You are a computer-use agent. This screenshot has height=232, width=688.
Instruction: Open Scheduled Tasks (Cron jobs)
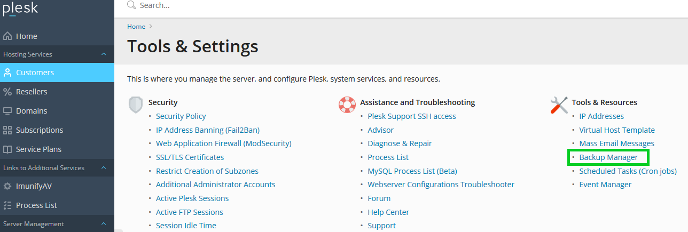point(628,171)
